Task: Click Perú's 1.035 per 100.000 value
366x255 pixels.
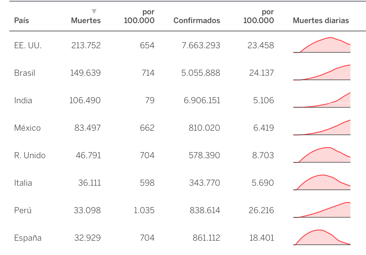Action: coord(144,210)
